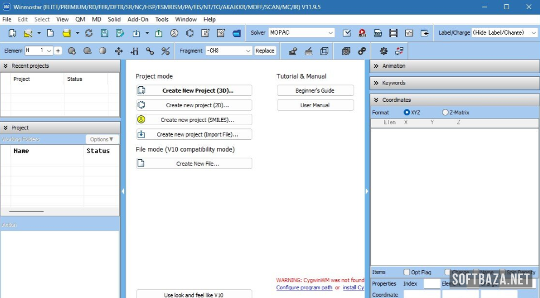Click the refresh arrows toolbar icon
Viewport: 540px width, 298px height.
click(x=89, y=33)
